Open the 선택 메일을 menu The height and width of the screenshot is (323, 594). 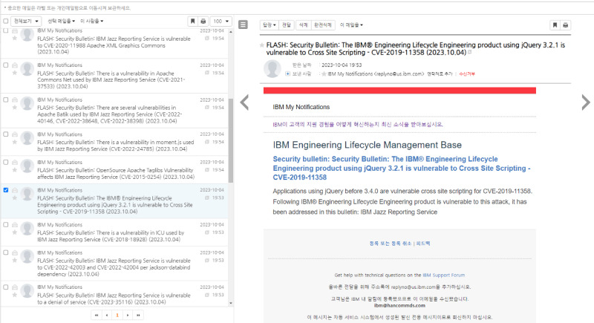coord(62,22)
